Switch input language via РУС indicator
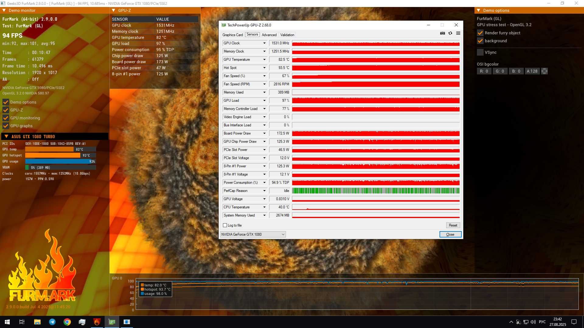 [542, 322]
